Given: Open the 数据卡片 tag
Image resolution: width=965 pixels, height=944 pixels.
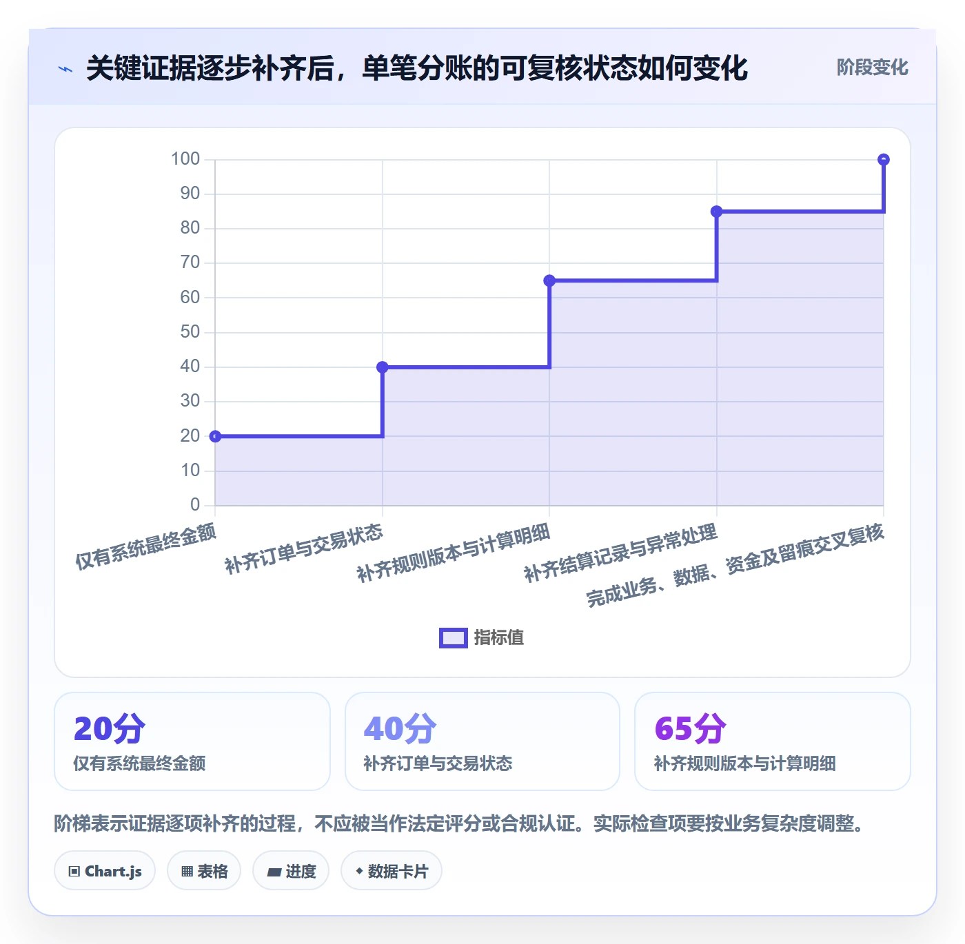Looking at the screenshot, I should 392,871.
